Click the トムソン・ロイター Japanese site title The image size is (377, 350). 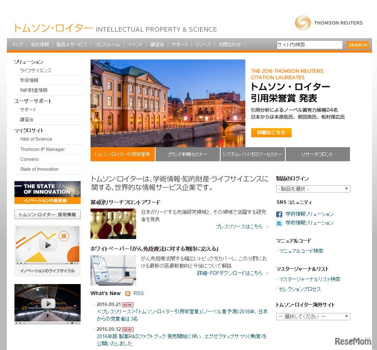(x=53, y=28)
